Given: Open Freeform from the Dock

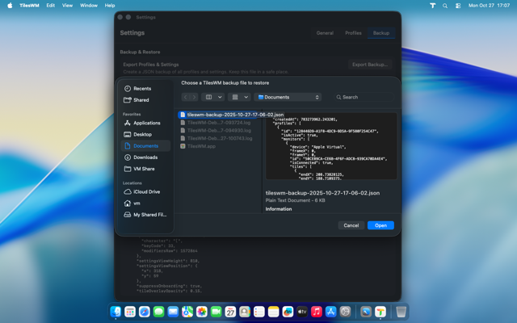Looking at the screenshot, I should (288, 312).
